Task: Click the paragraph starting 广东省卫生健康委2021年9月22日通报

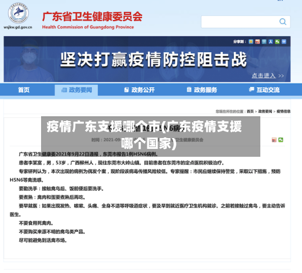Action: pos(89,154)
